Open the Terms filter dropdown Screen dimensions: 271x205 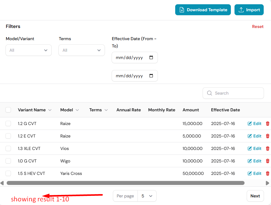(82, 50)
